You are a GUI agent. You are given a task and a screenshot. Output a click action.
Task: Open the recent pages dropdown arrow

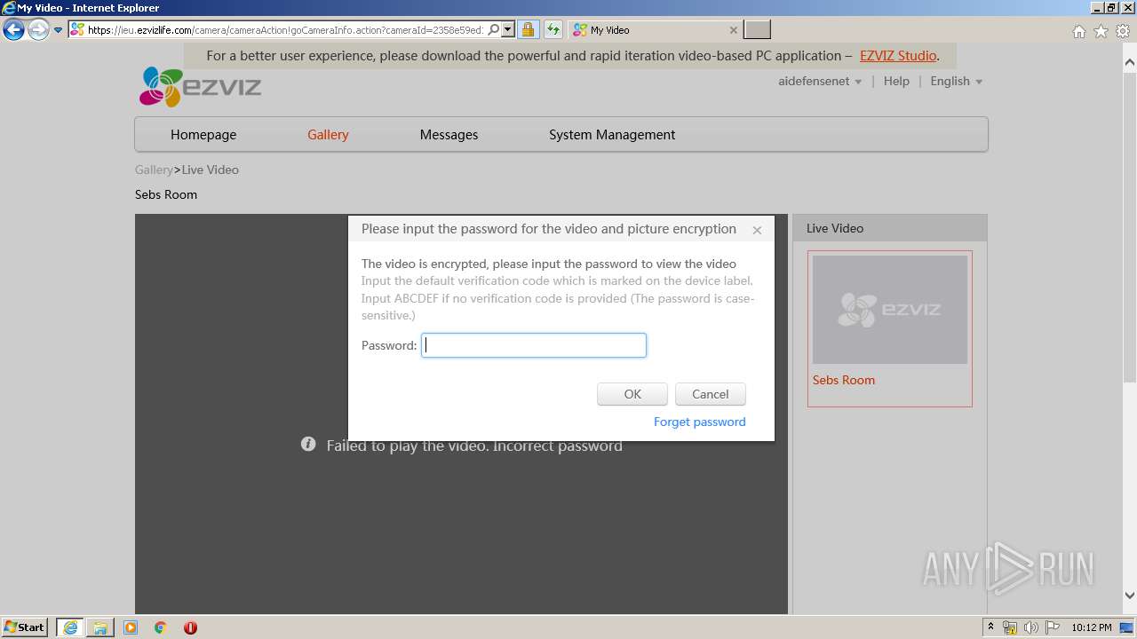(59, 30)
